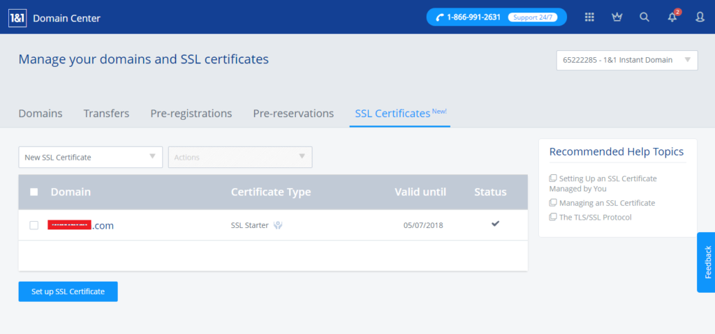
Task: Select the SSL Certificates tab
Action: tap(400, 114)
